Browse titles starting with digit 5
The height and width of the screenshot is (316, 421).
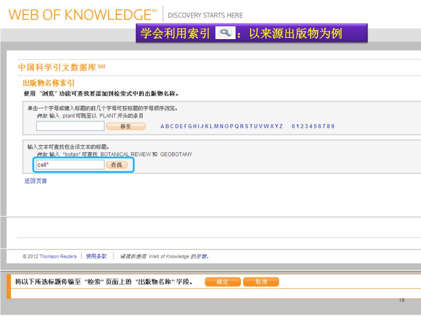[x=315, y=126]
